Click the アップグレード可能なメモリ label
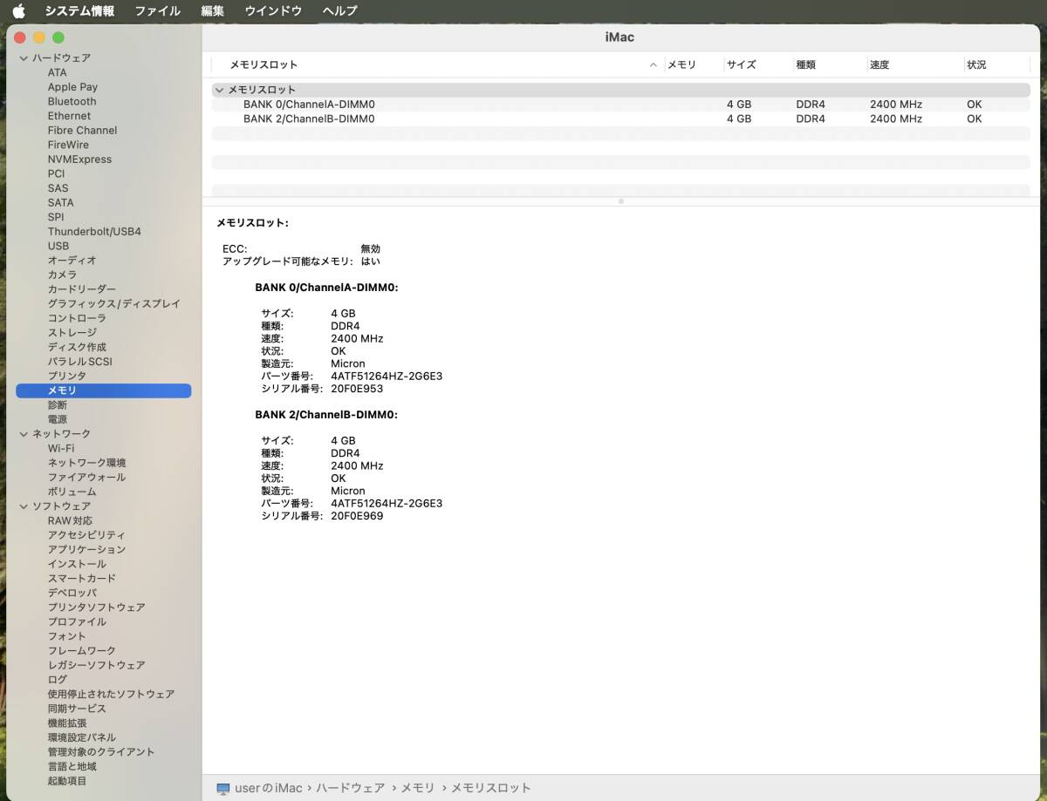The height and width of the screenshot is (801, 1047). tap(288, 261)
